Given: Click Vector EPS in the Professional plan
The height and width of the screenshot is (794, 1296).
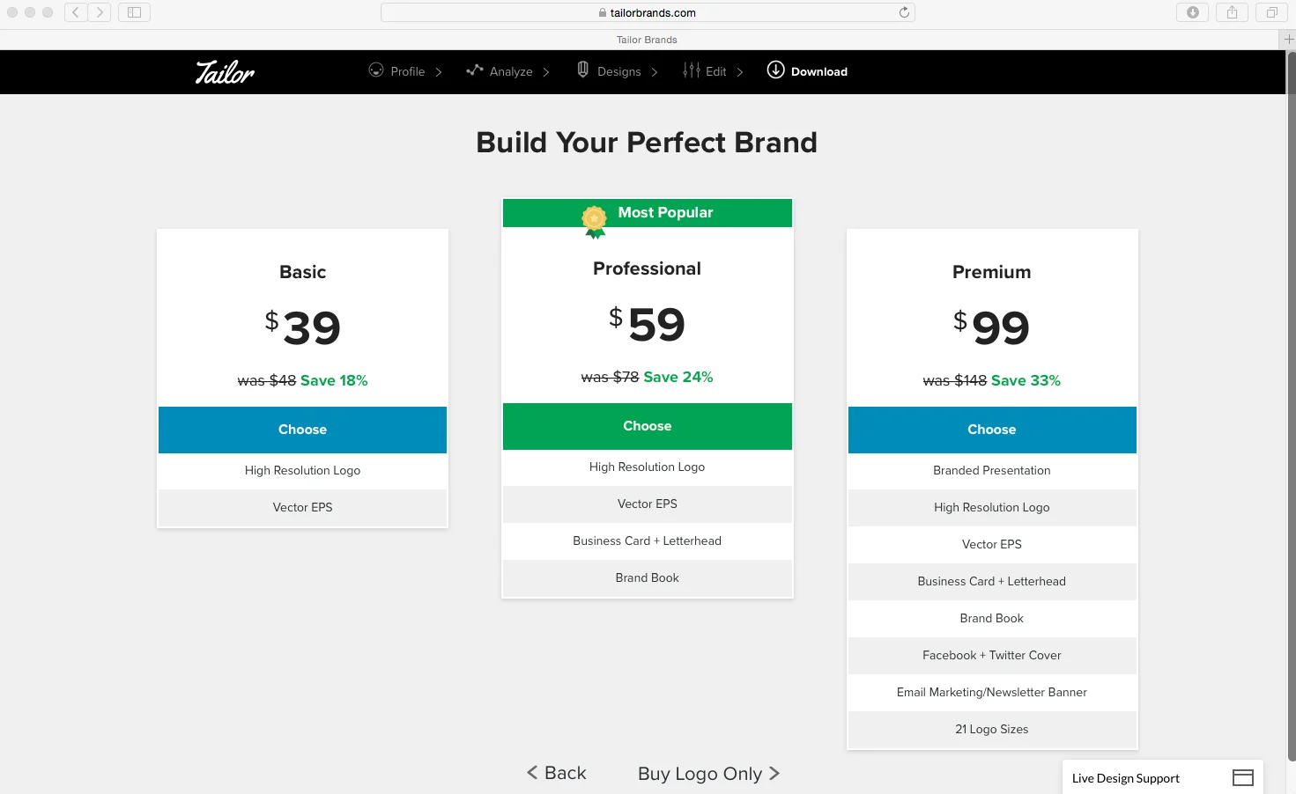Looking at the screenshot, I should pos(648,504).
